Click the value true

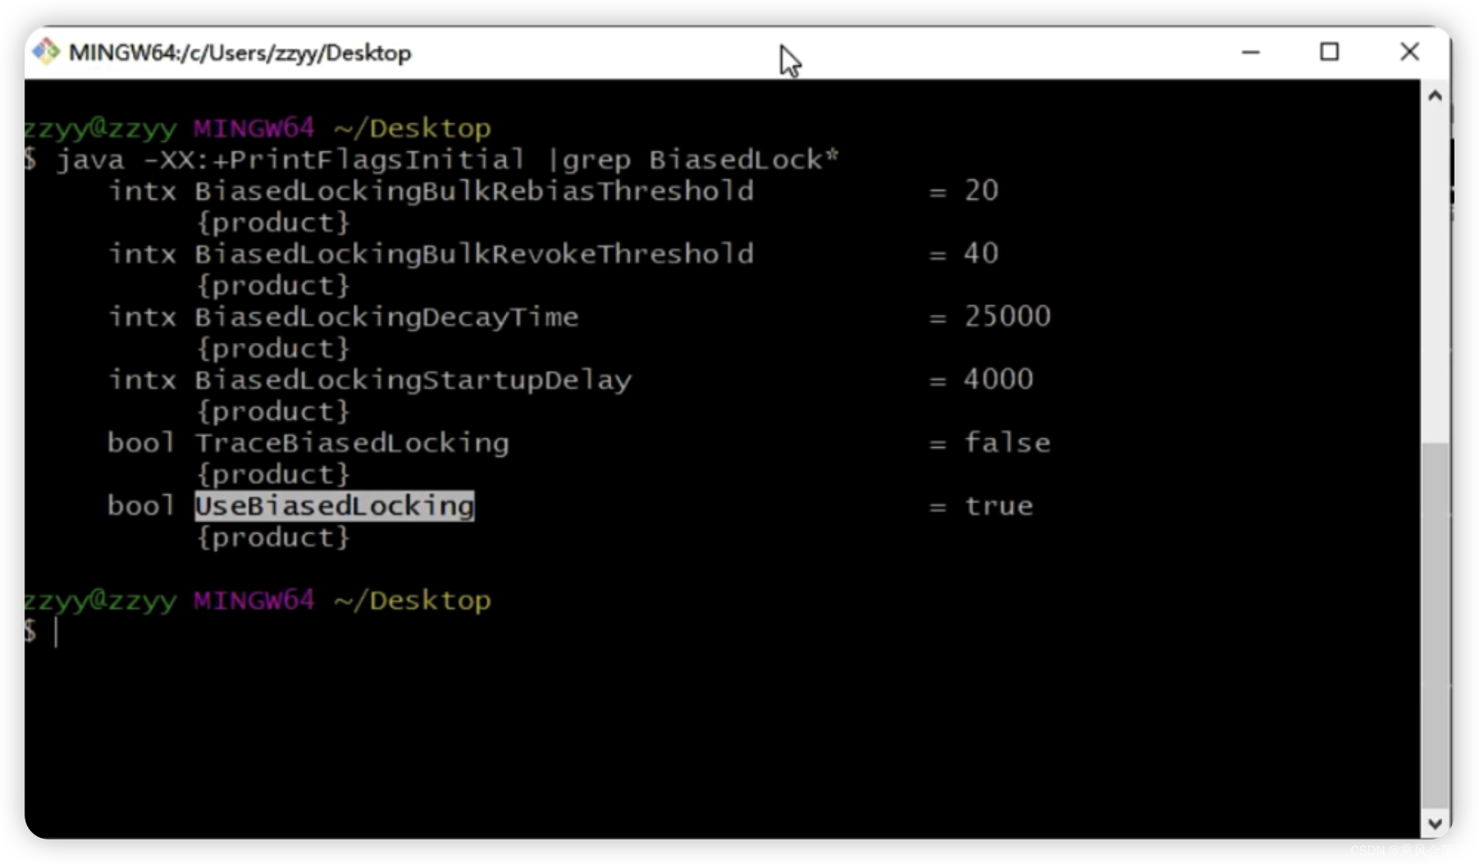(x=999, y=506)
